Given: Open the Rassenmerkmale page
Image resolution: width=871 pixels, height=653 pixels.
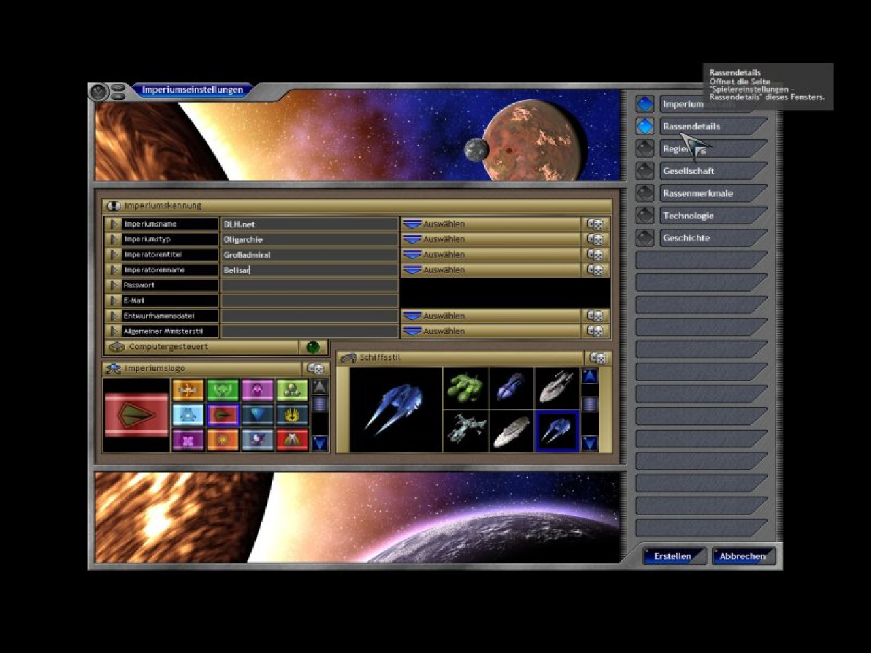Looking at the screenshot, I should tap(712, 193).
